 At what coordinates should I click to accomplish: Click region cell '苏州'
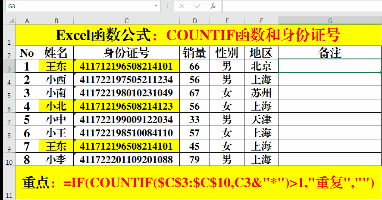tap(261, 92)
